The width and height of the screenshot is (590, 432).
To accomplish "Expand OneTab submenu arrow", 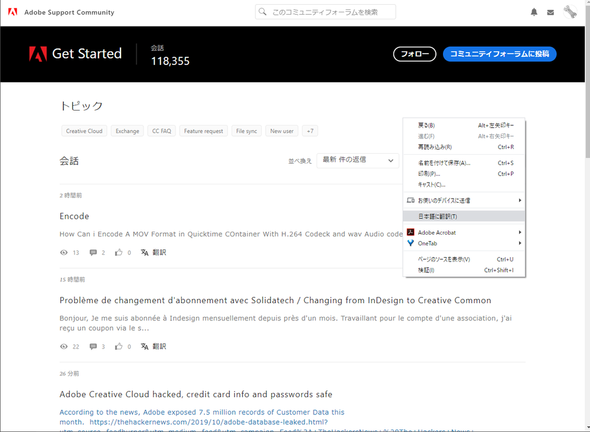I will (x=520, y=243).
